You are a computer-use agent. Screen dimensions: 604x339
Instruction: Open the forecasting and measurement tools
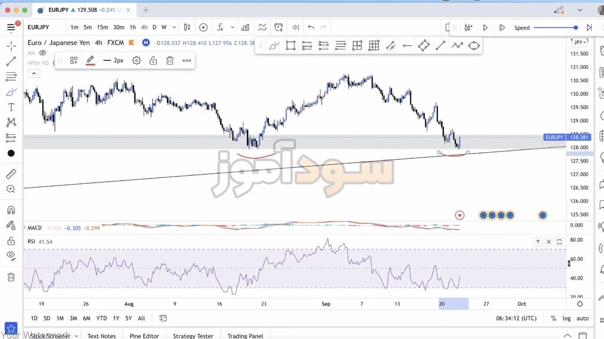(11, 138)
